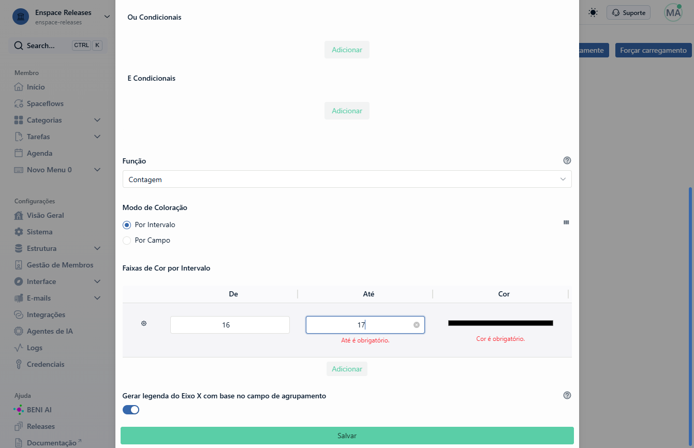Image resolution: width=694 pixels, height=448 pixels.
Task: Pick a color using the black Cor swatch
Action: 500,323
